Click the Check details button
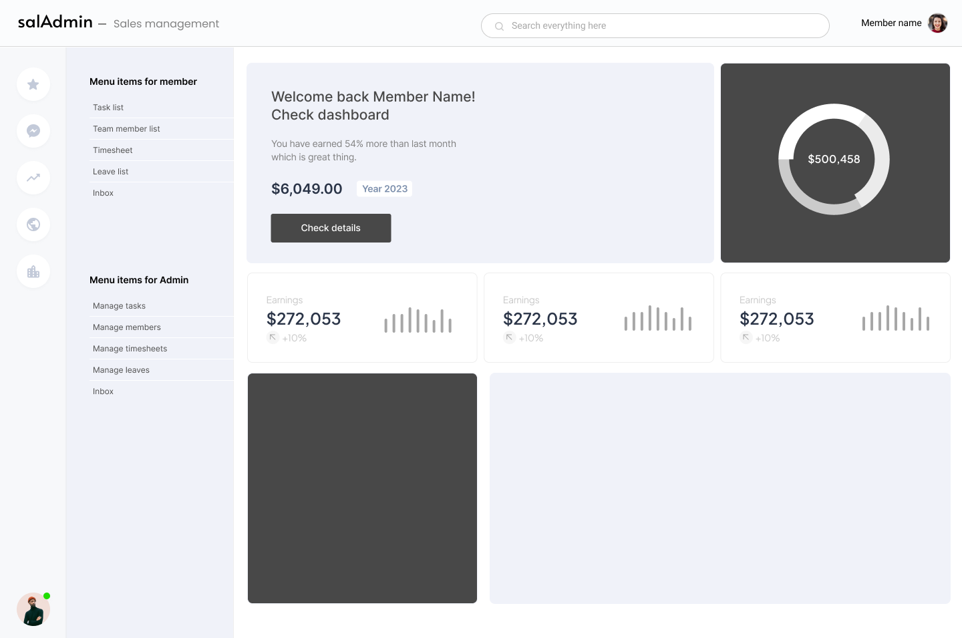The height and width of the screenshot is (638, 962). click(331, 228)
